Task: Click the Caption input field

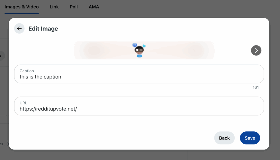Action: (x=139, y=74)
